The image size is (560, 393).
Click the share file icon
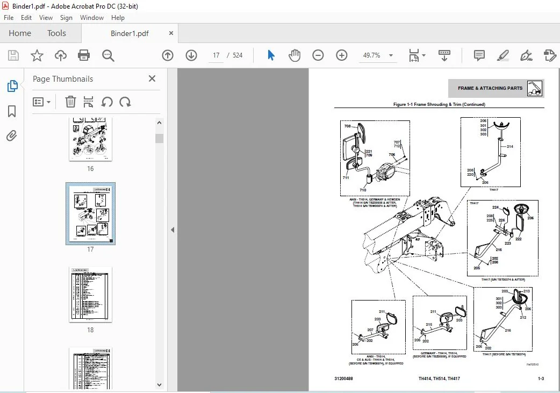click(550, 55)
